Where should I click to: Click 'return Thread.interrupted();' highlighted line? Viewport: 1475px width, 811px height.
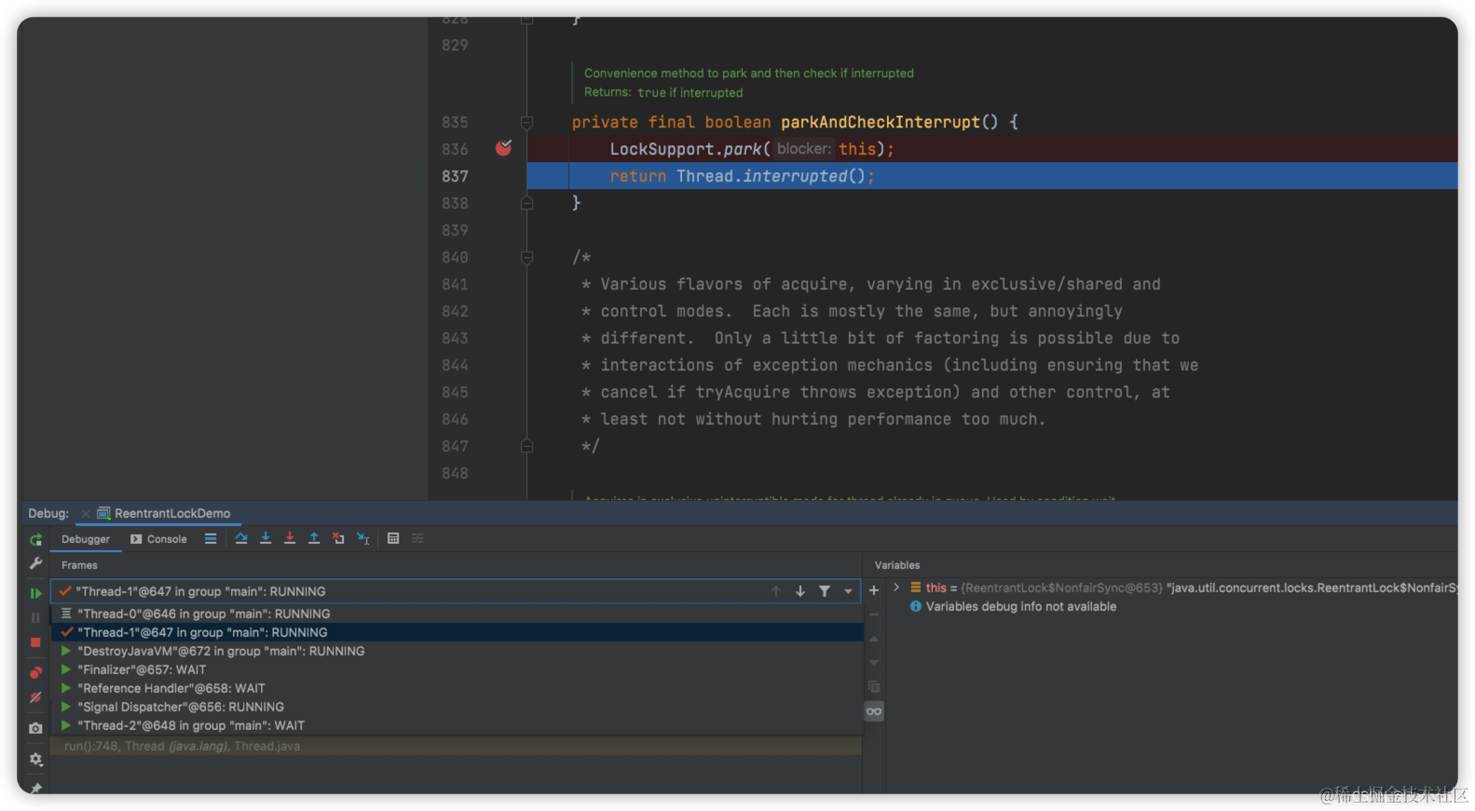click(x=742, y=176)
